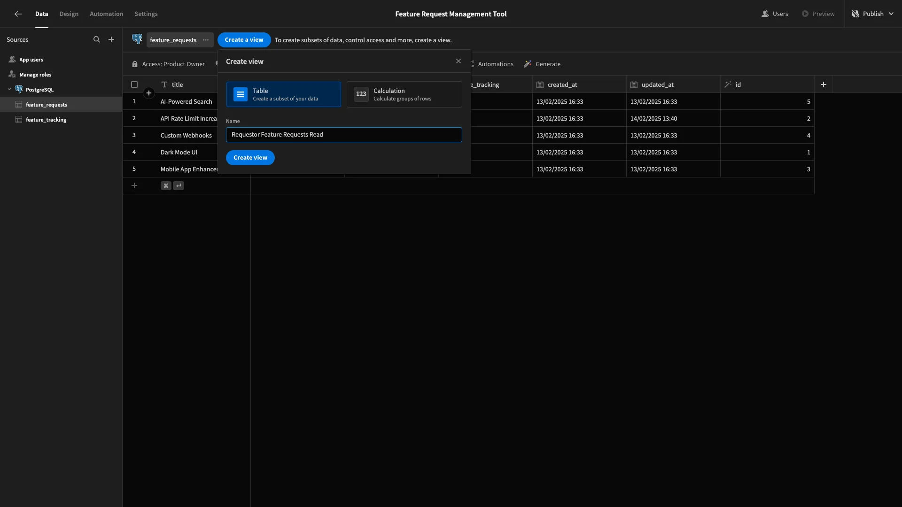This screenshot has width=902, height=507.
Task: Switch to the Design tab
Action: 69,14
